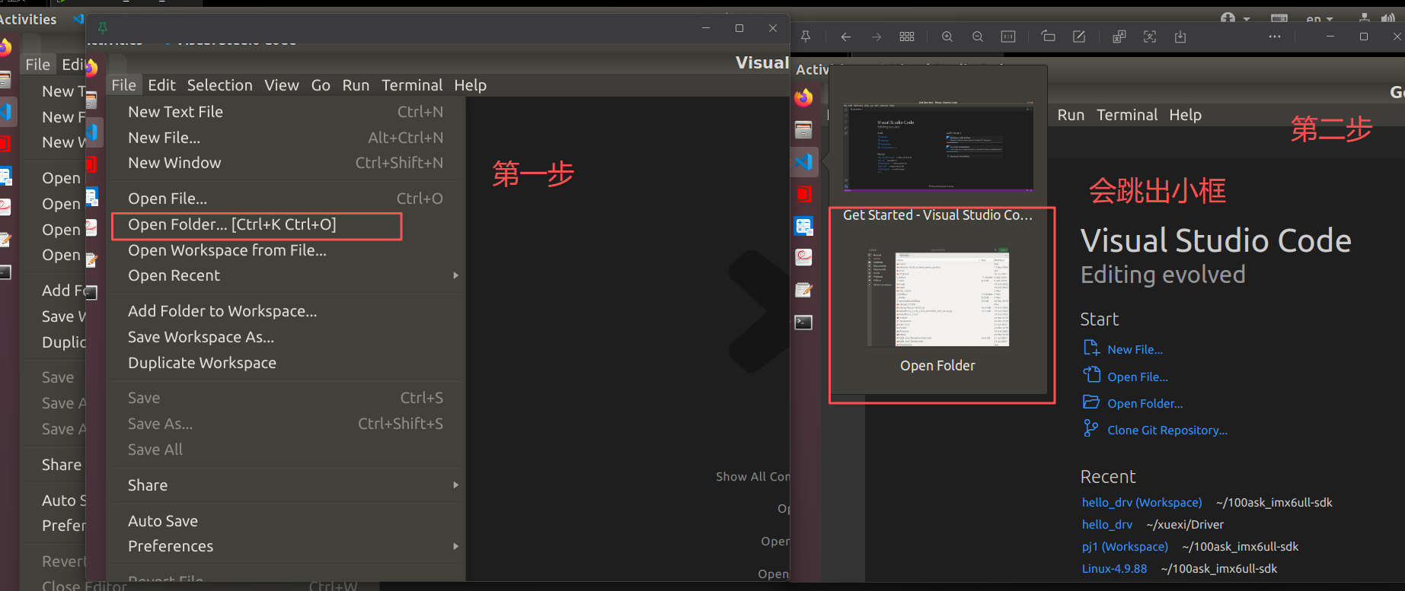This screenshot has height=591, width=1405.
Task: Pin the right image viewer window on top
Action: coord(806,37)
